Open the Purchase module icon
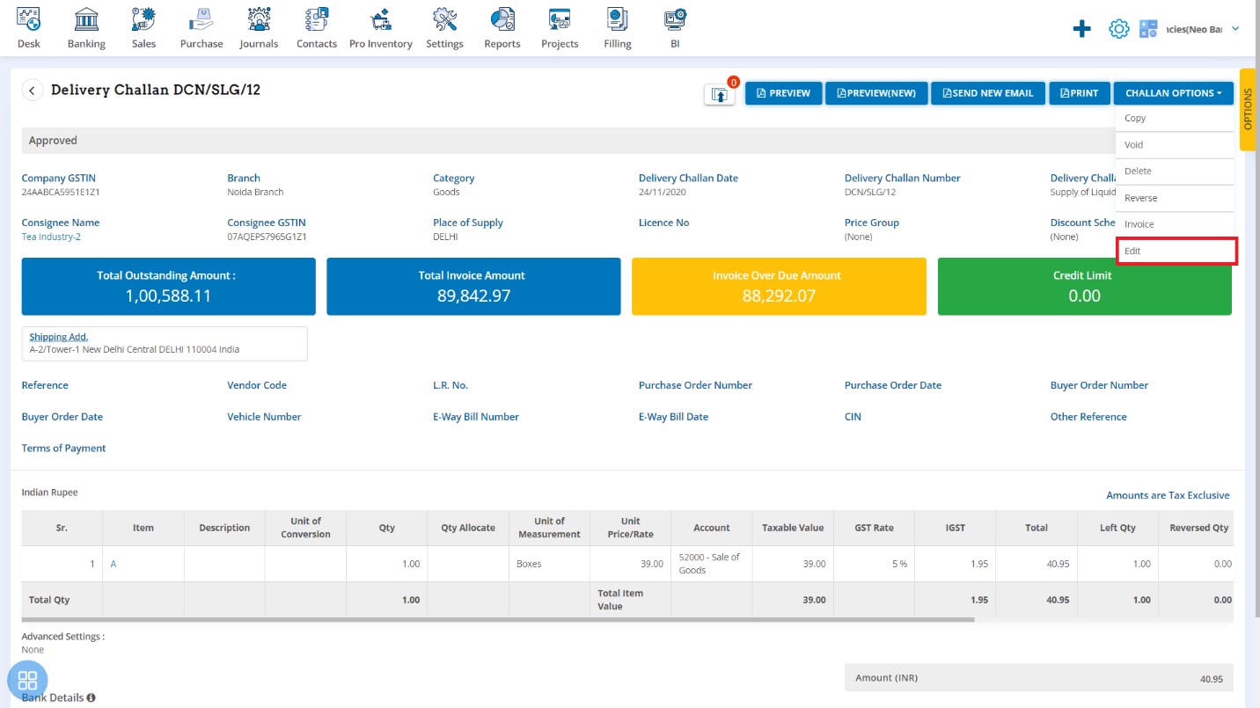The width and height of the screenshot is (1260, 708). [x=201, y=18]
